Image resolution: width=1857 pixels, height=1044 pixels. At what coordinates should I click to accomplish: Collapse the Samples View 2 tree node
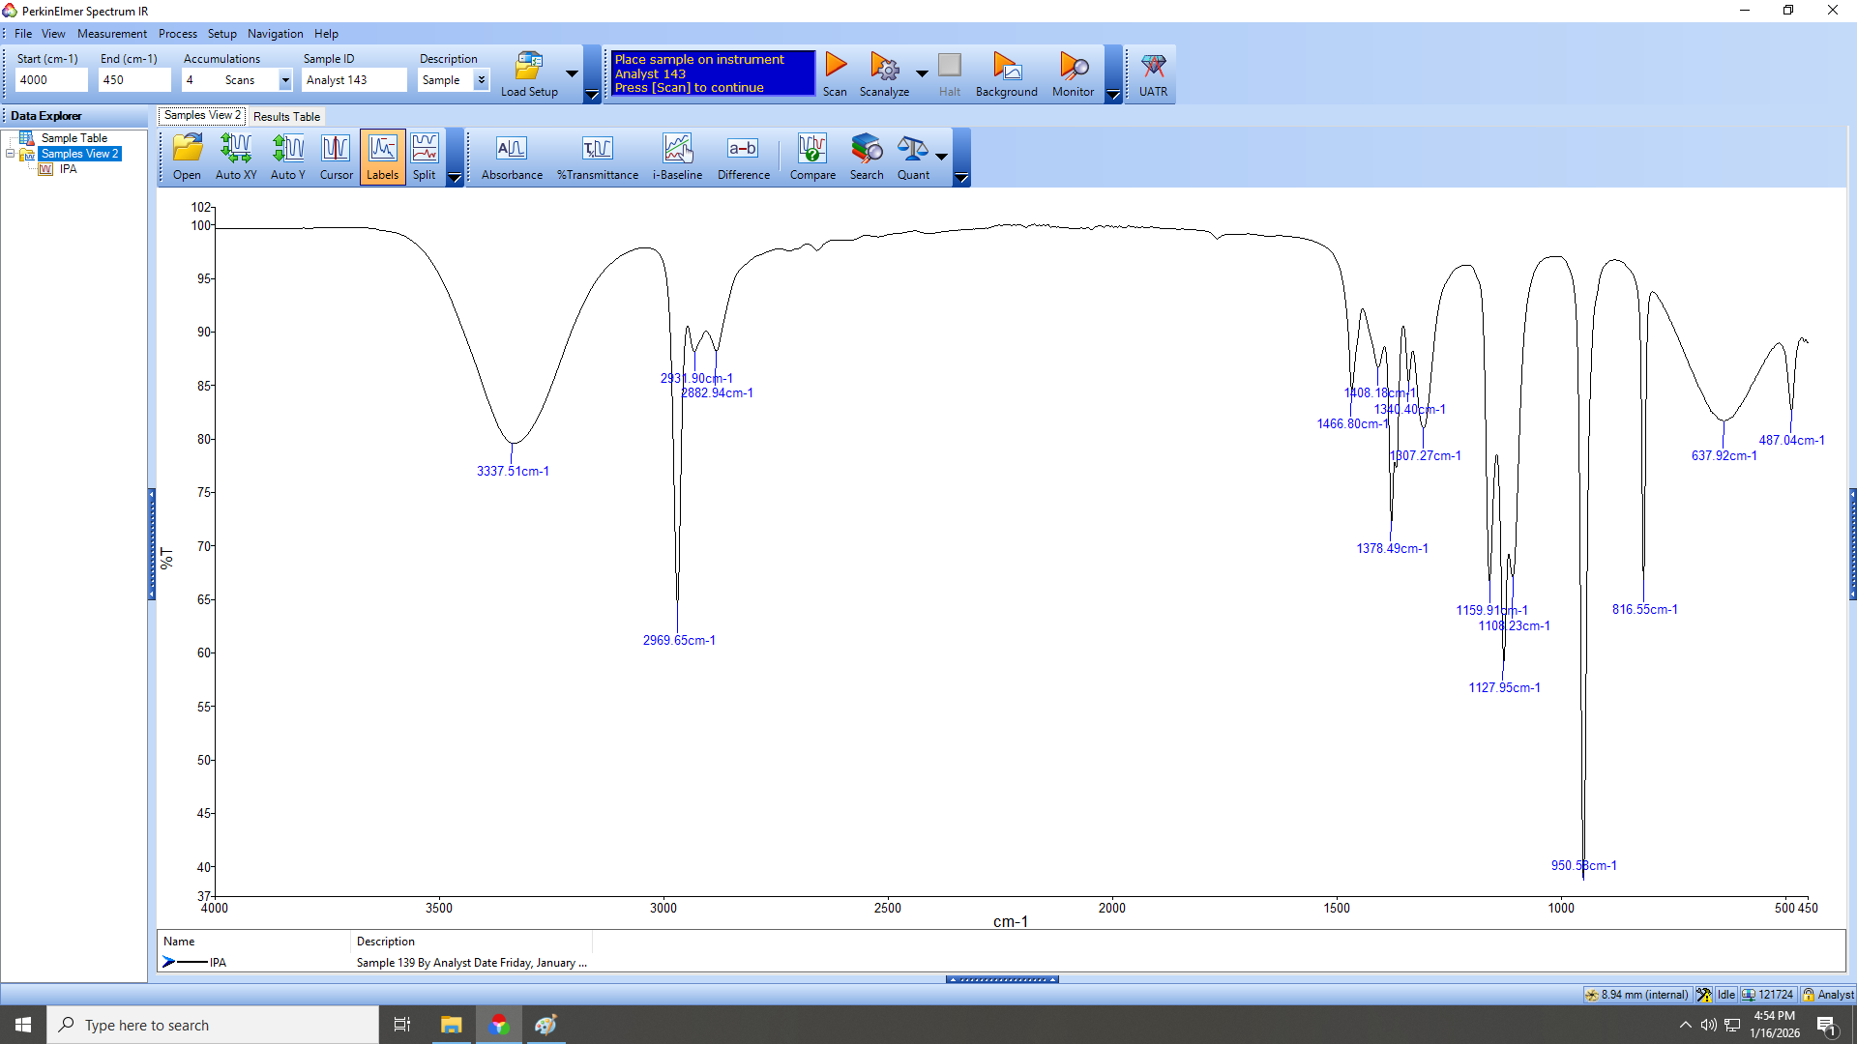[x=11, y=154]
